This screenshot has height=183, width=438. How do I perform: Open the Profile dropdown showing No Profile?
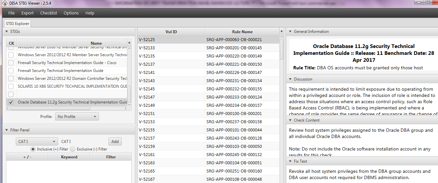click(x=77, y=117)
